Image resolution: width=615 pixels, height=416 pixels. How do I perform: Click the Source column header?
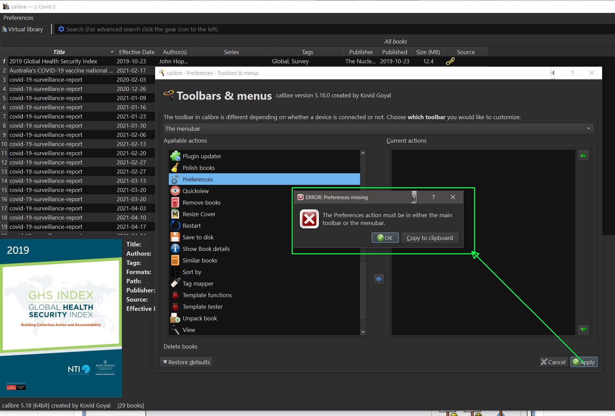pyautogui.click(x=466, y=52)
